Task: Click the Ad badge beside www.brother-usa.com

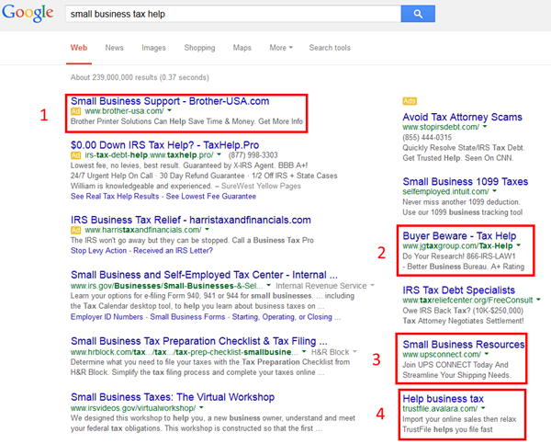Action: click(x=75, y=111)
